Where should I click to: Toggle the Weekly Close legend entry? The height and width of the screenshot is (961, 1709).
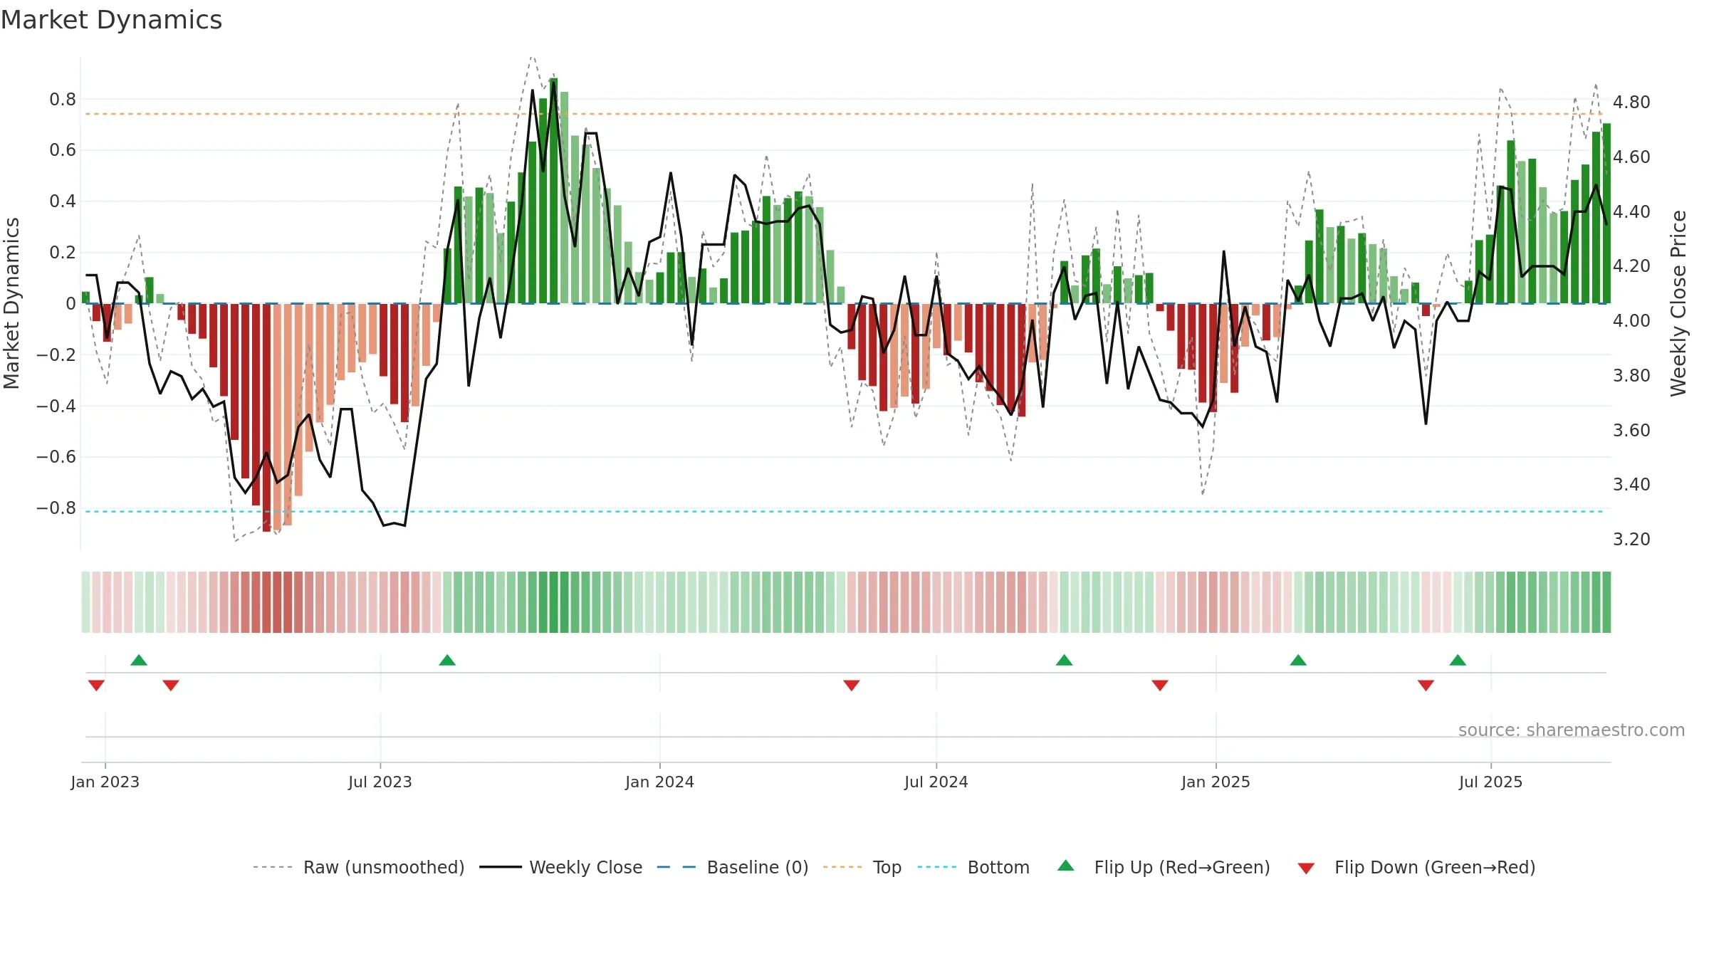561,867
